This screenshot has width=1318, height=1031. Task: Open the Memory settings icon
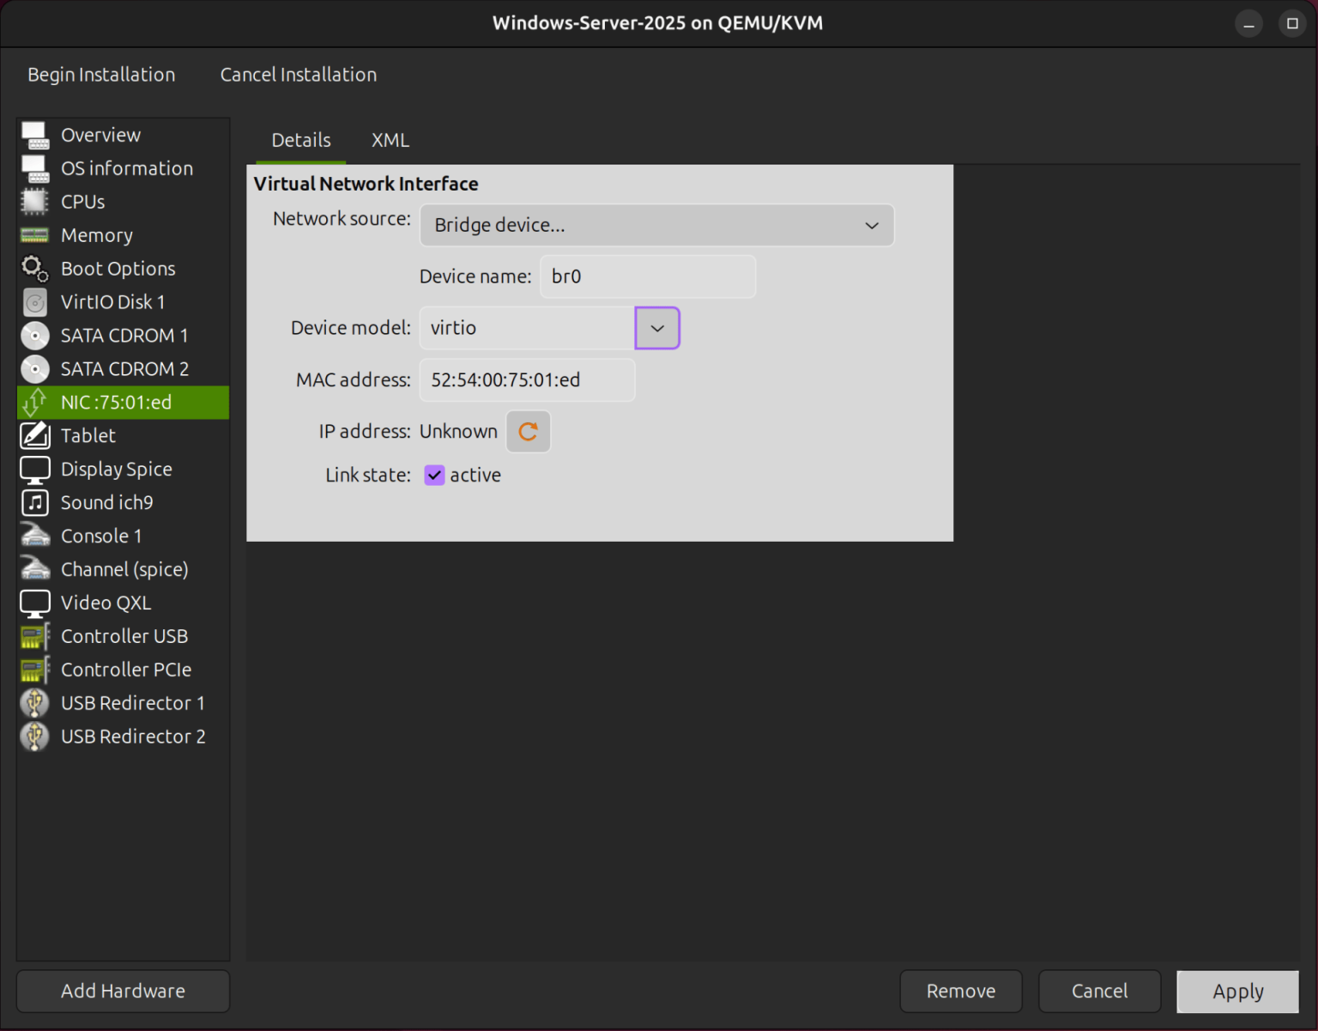34,234
